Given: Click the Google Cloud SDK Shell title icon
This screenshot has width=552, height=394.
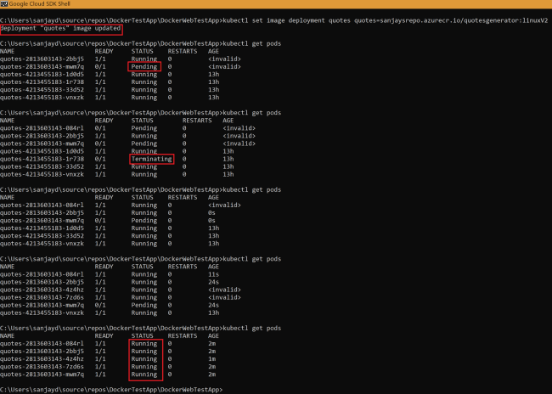Looking at the screenshot, I should tap(4, 4).
